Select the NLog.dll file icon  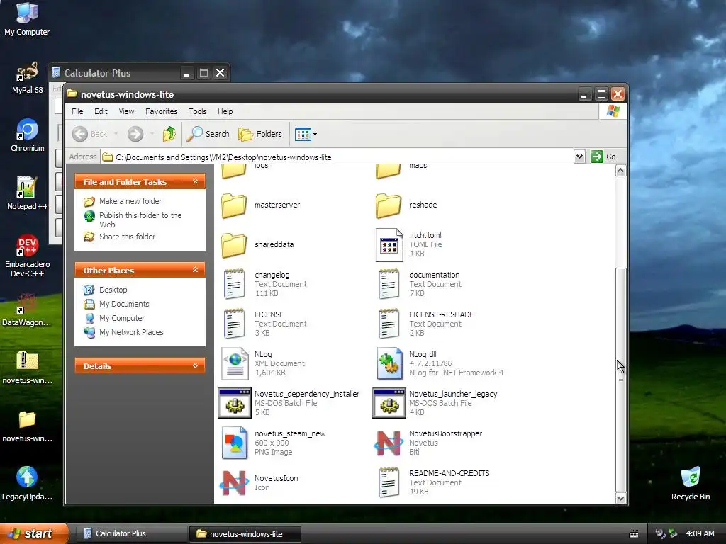389,363
